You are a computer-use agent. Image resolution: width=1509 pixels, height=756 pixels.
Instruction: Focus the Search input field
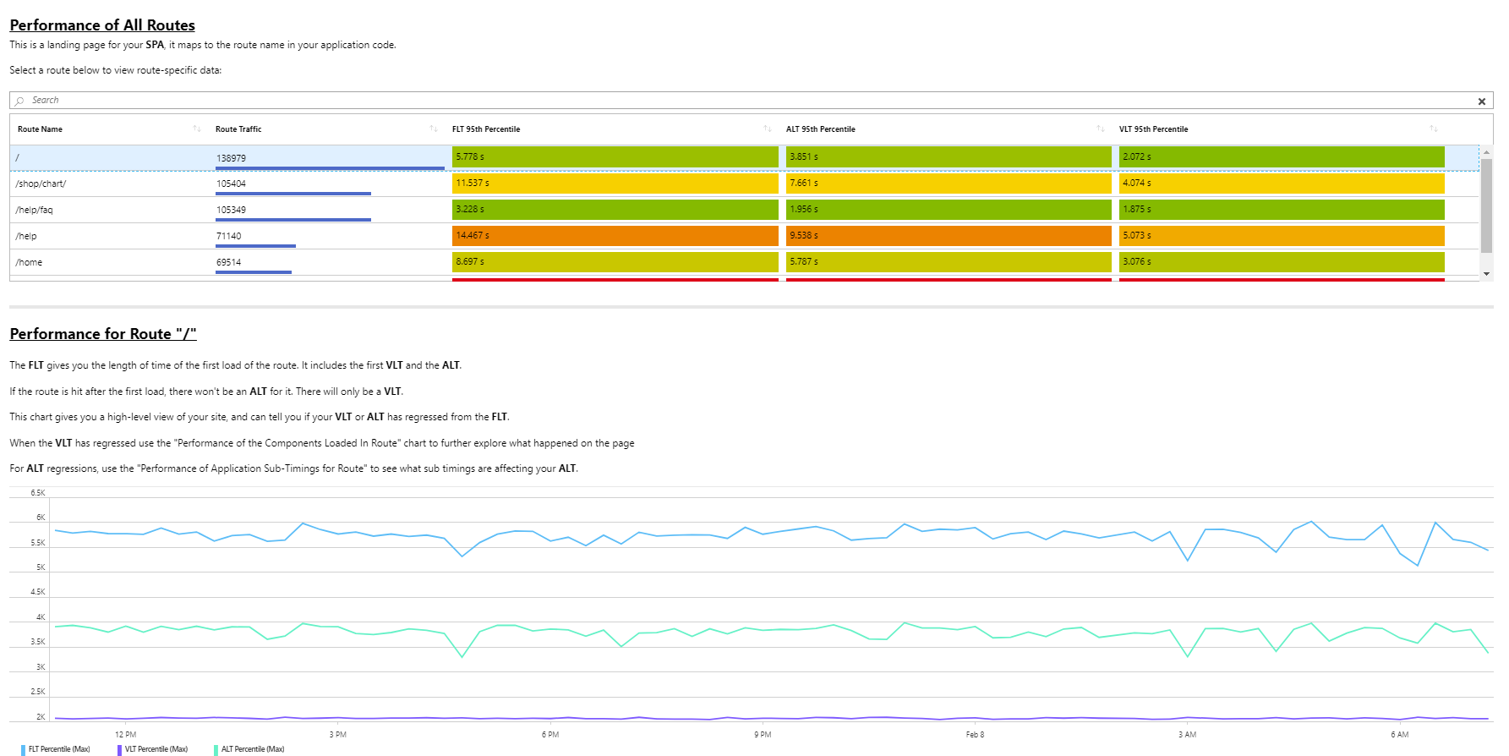tap(751, 101)
